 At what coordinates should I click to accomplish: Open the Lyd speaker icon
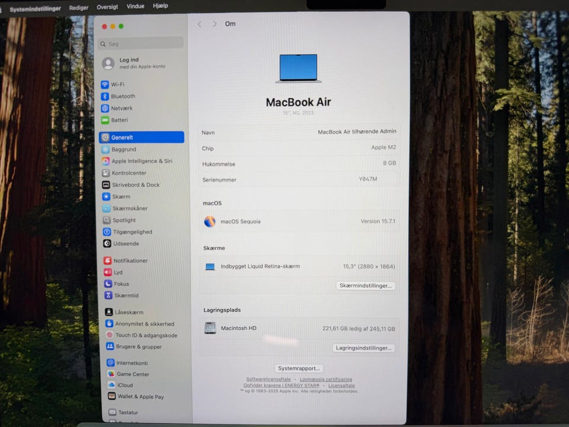coord(108,272)
